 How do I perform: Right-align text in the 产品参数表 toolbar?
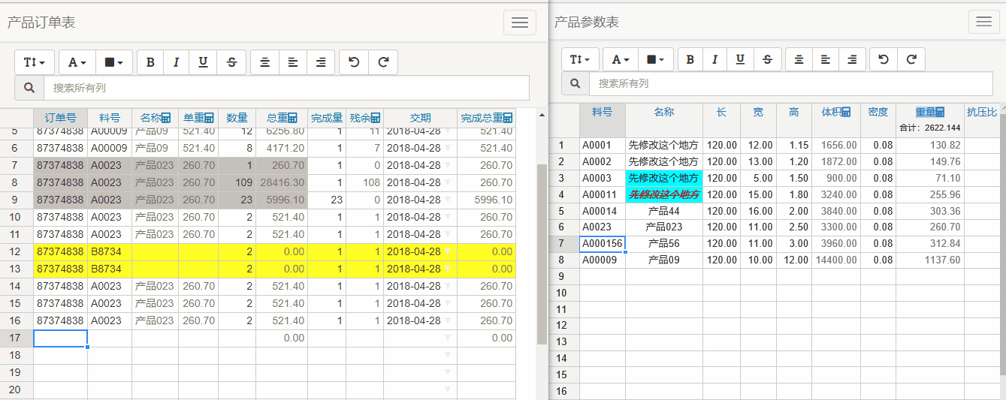tap(851, 59)
